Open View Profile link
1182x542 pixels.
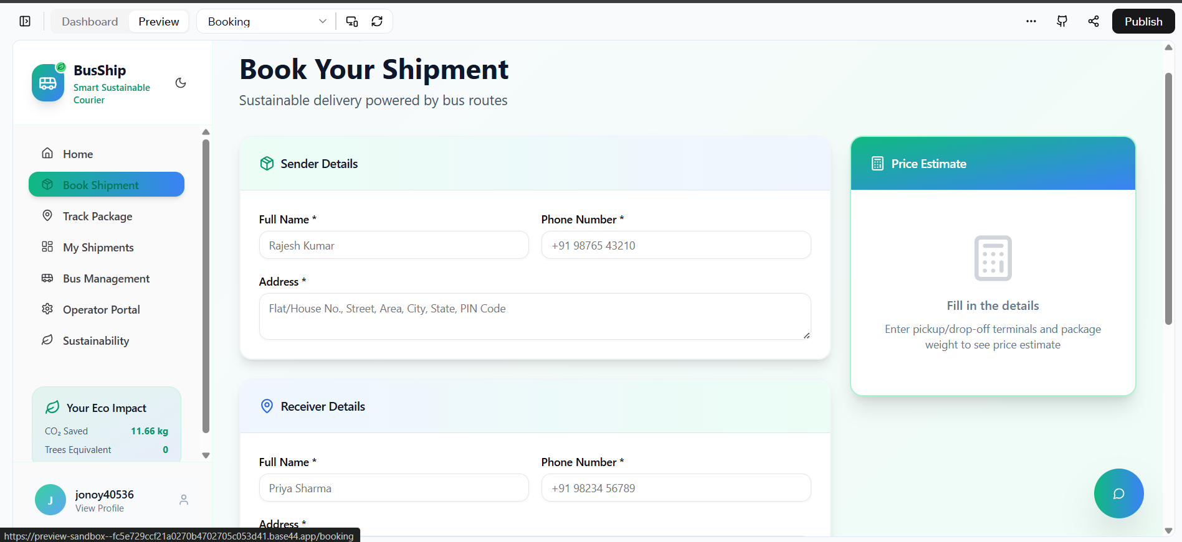point(100,508)
